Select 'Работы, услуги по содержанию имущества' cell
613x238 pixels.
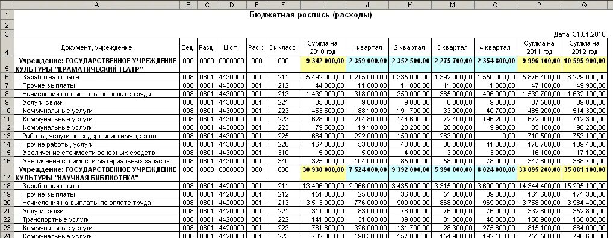coord(97,136)
